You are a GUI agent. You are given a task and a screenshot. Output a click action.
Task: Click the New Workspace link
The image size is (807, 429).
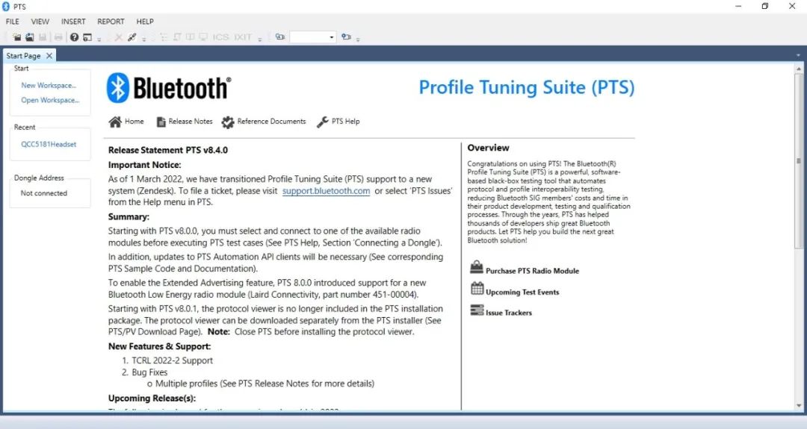point(49,85)
